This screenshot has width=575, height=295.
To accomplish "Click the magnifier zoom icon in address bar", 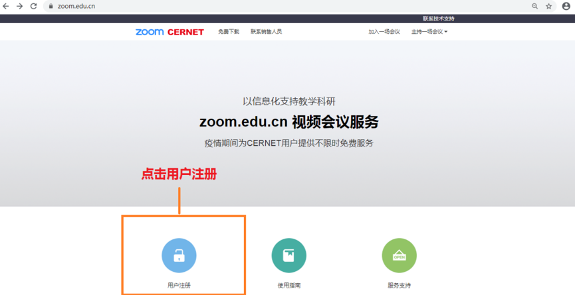I will 534,6.
